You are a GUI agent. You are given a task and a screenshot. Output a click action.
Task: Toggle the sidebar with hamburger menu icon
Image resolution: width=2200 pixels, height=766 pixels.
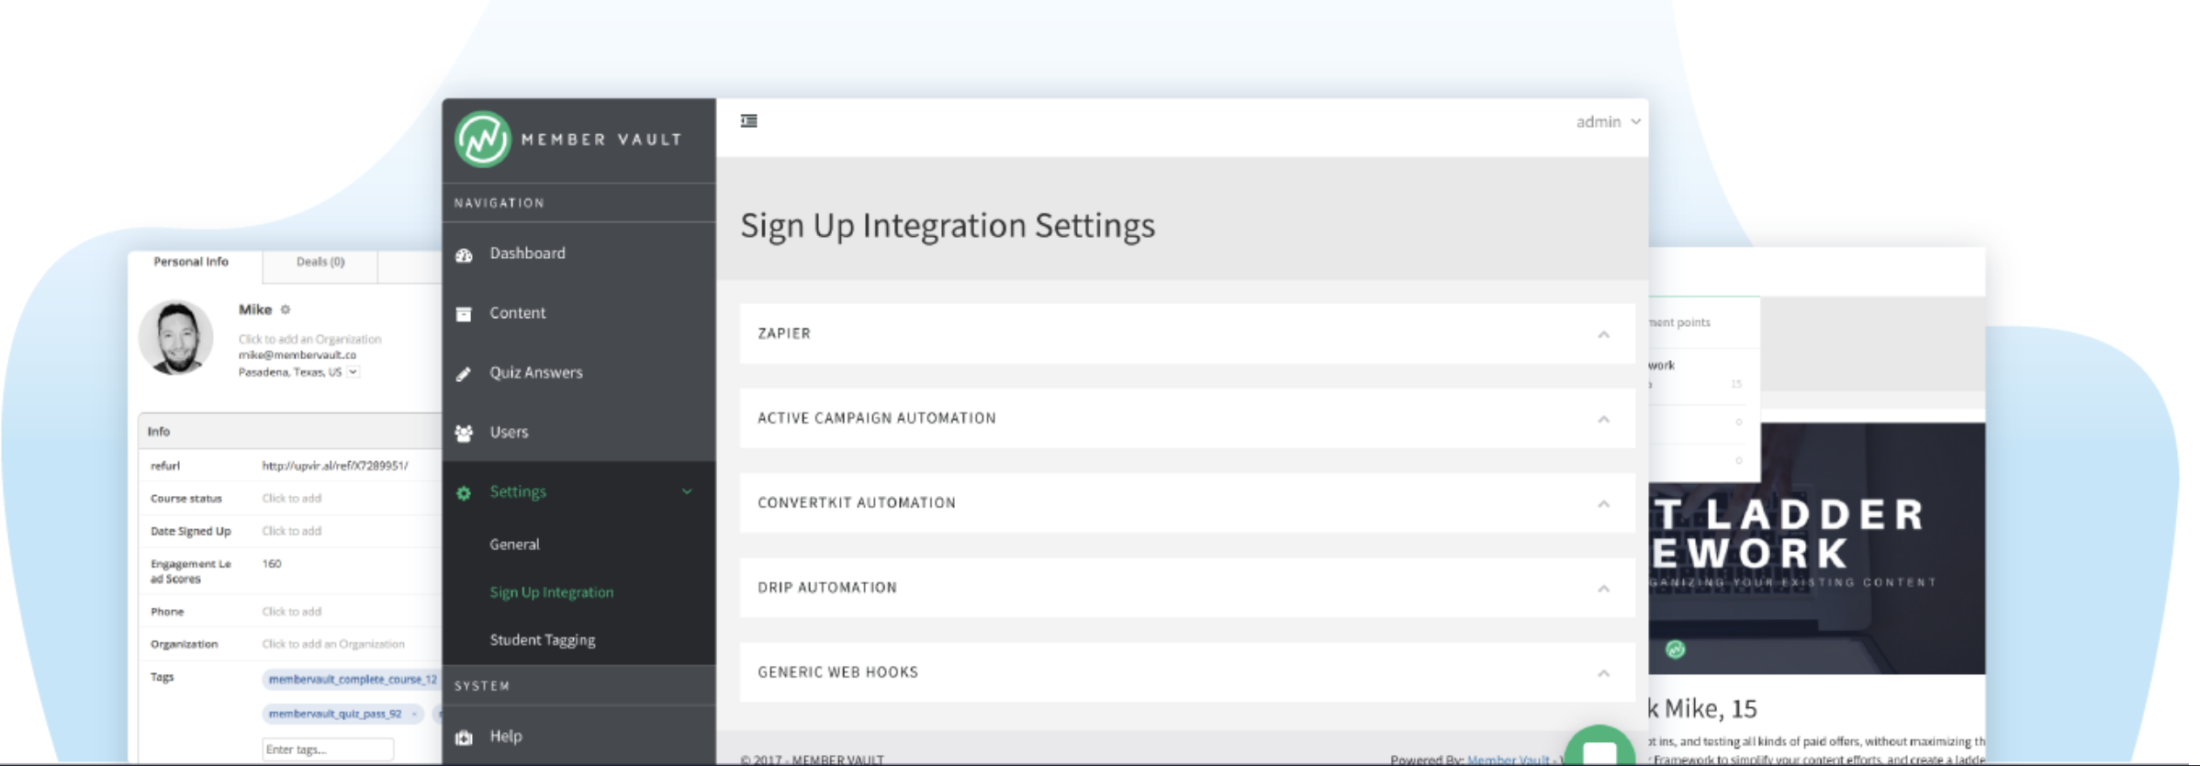coord(749,121)
